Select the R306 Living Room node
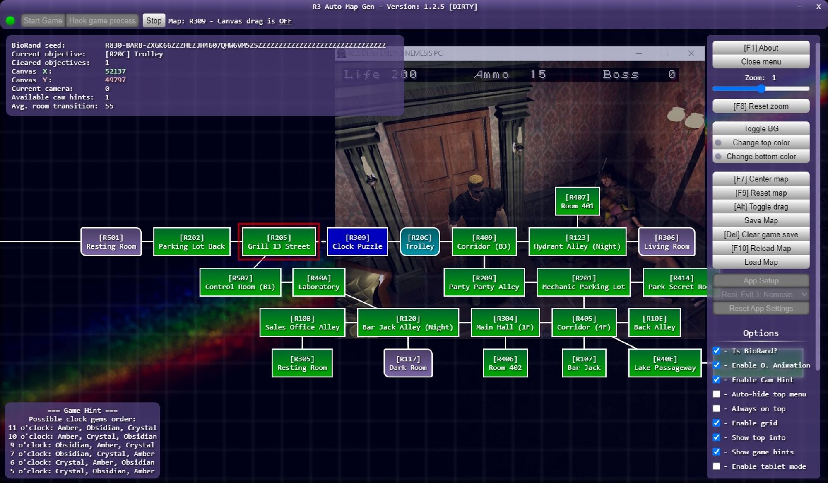828x483 pixels. [x=667, y=242]
